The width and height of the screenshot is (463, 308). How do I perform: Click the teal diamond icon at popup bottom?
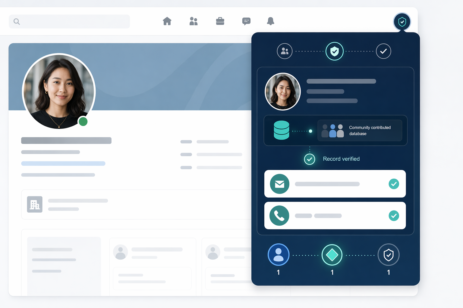332,255
